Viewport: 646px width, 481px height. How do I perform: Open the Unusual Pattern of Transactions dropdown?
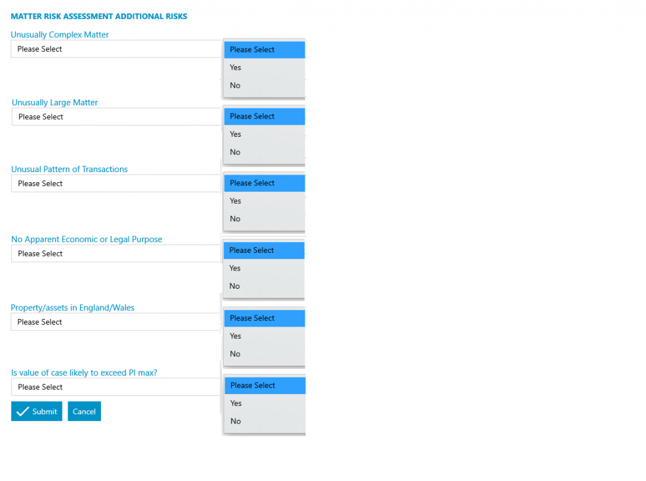pyautogui.click(x=116, y=183)
